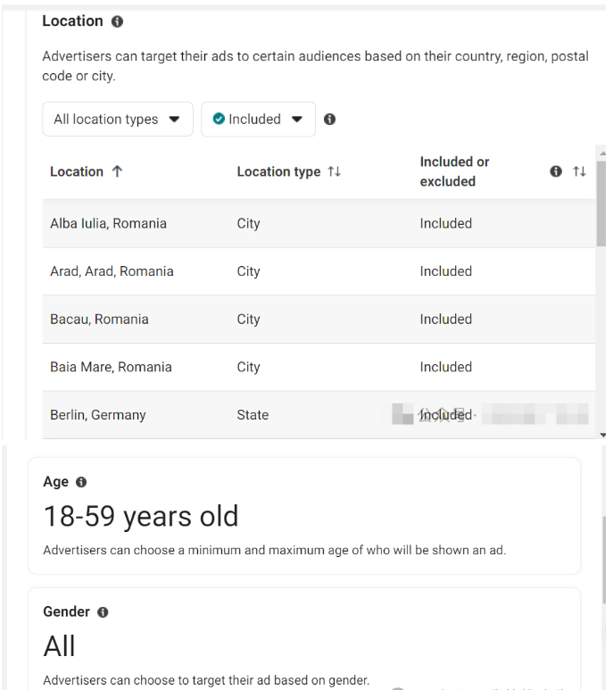Click the info icon beside Gender

tap(103, 612)
